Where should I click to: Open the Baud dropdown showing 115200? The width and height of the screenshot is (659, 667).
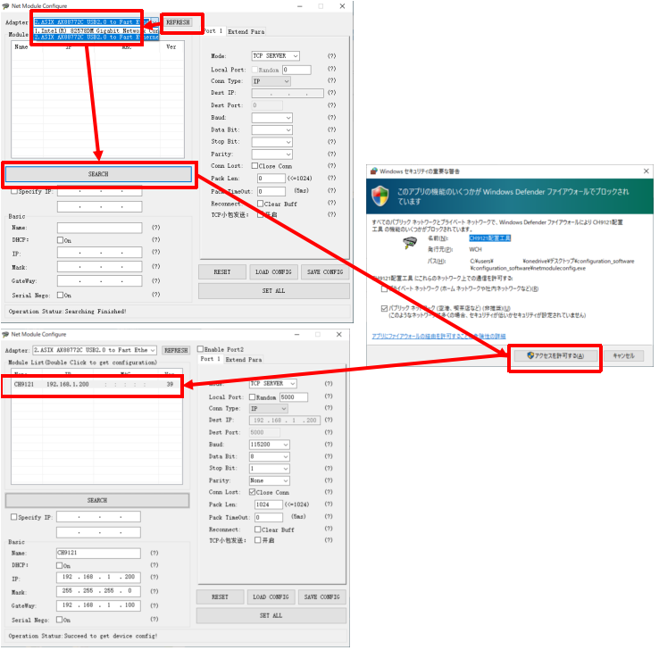271,445
